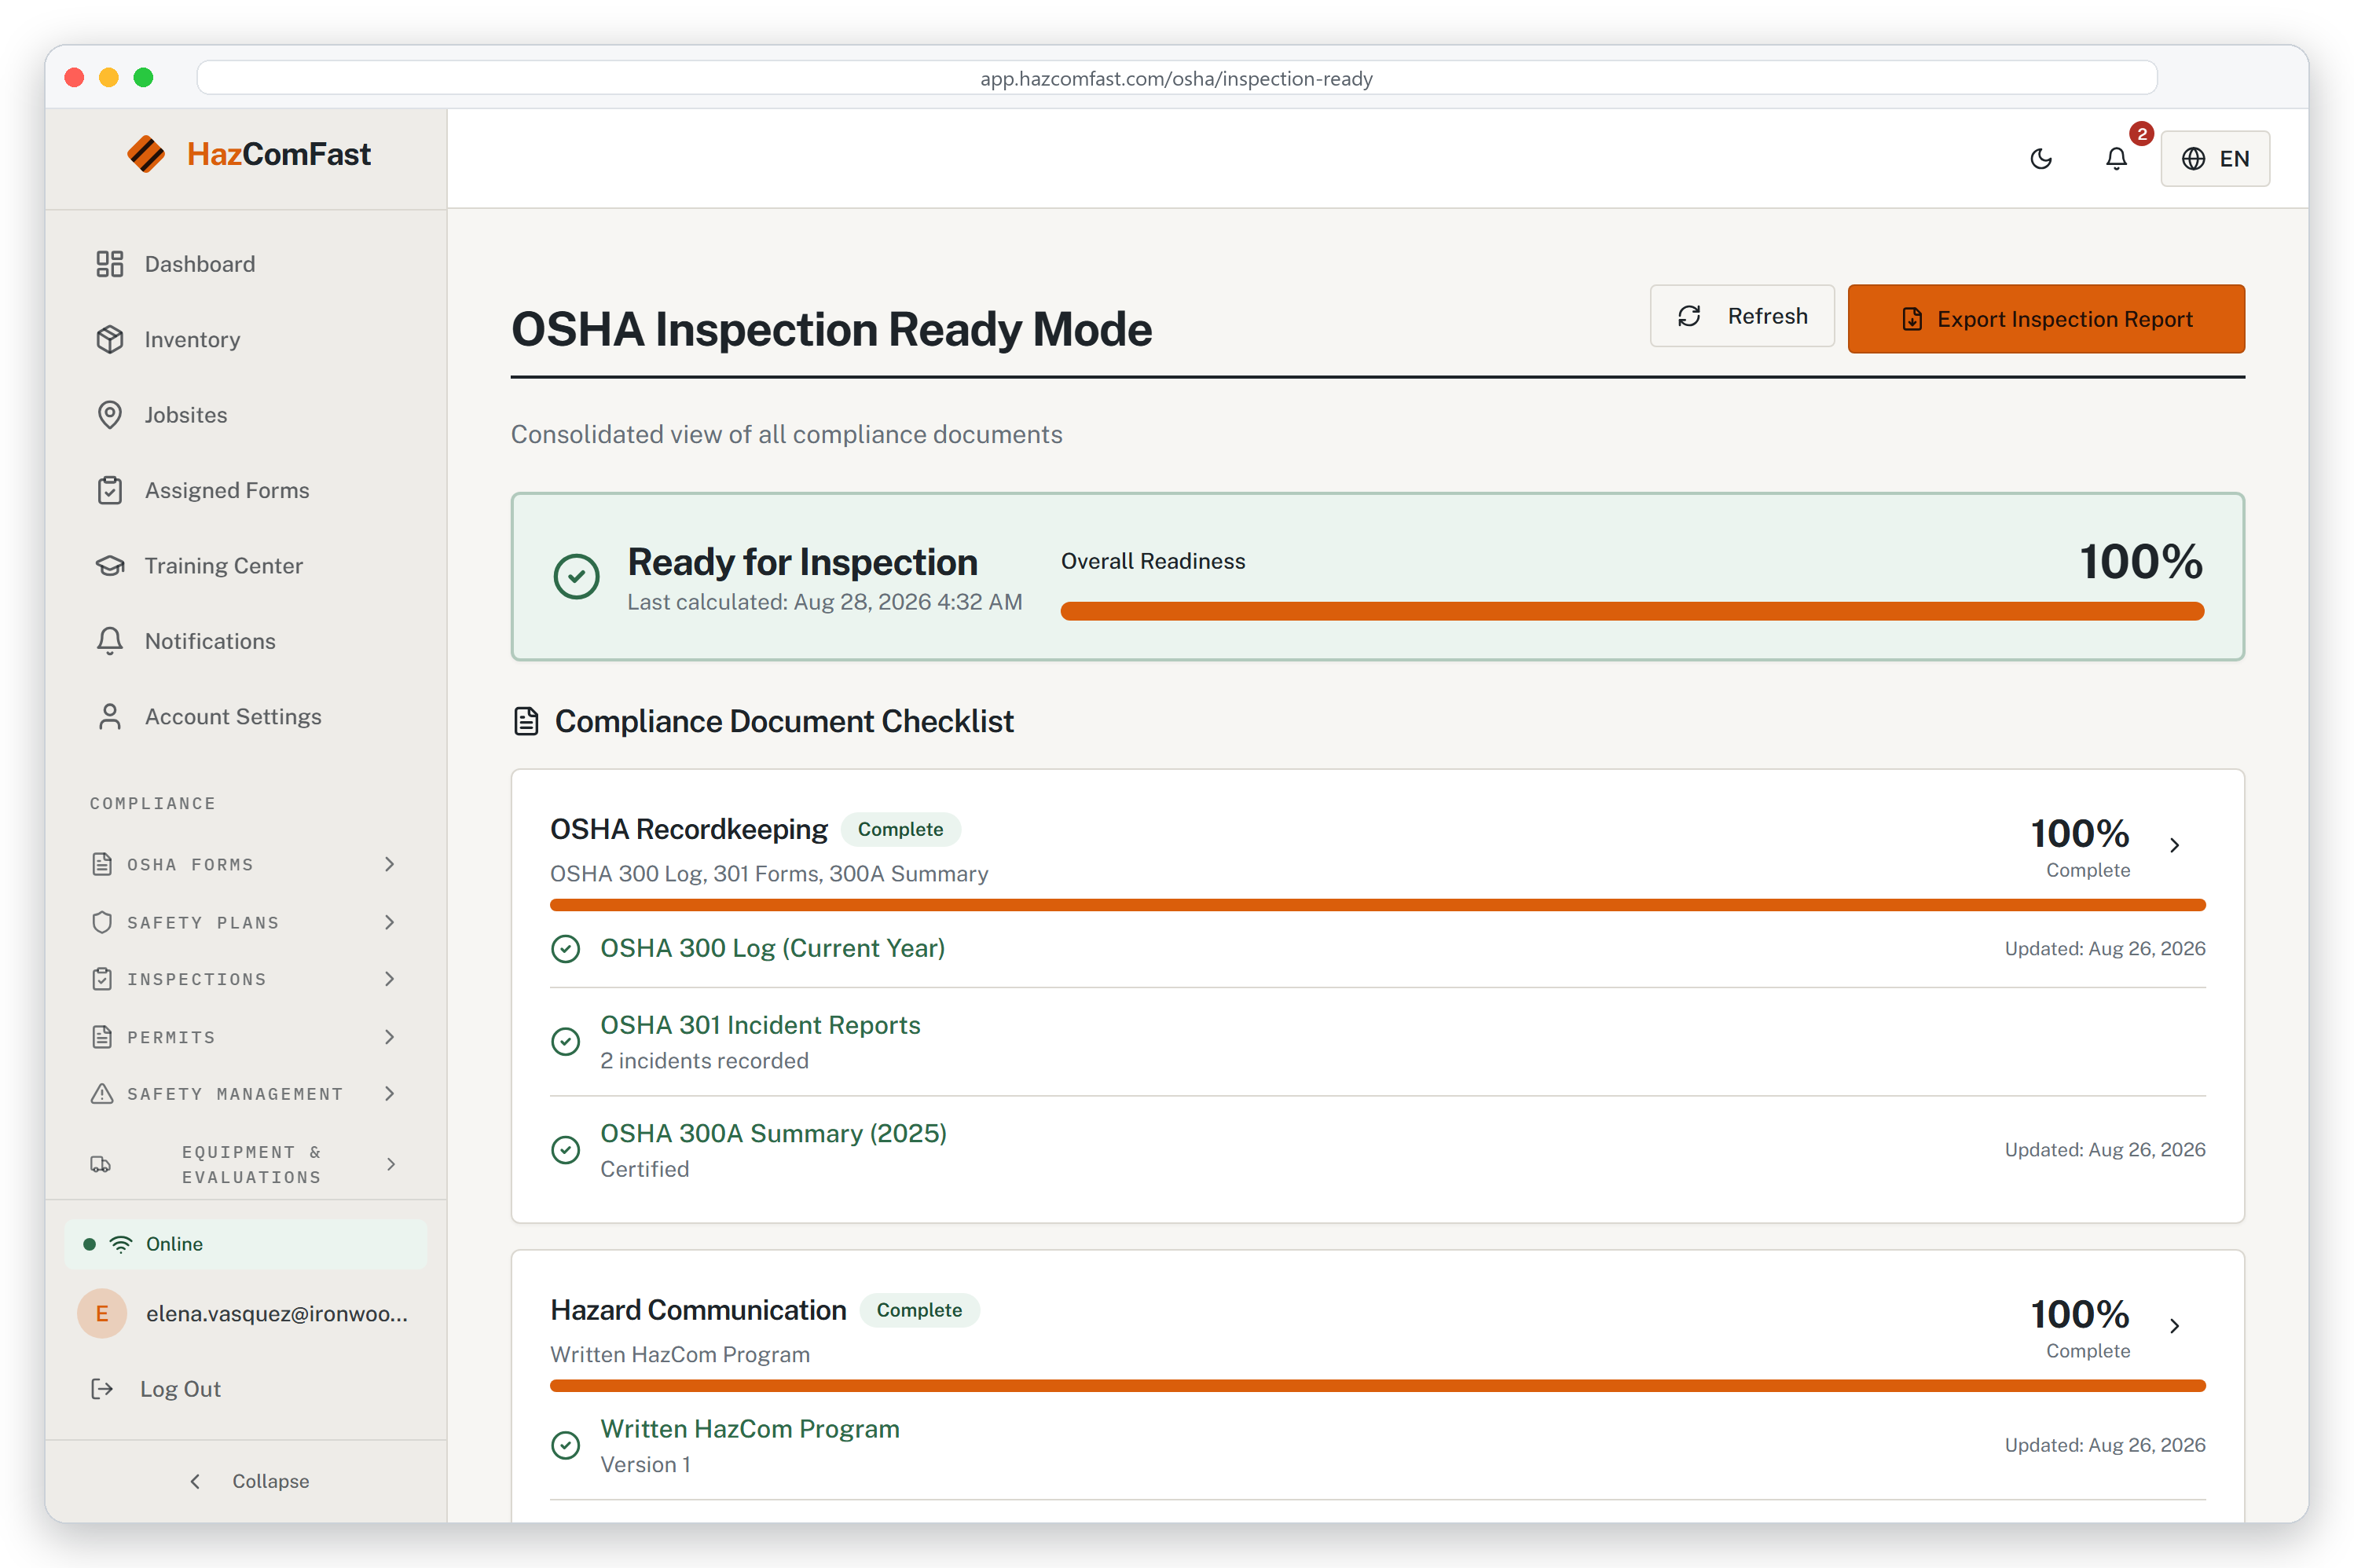Open OSHA Recordkeeping details chevron
Screen dimensions: 2354x1568
tap(2174, 845)
